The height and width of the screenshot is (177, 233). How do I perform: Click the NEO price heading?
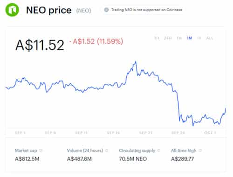tap(49, 10)
